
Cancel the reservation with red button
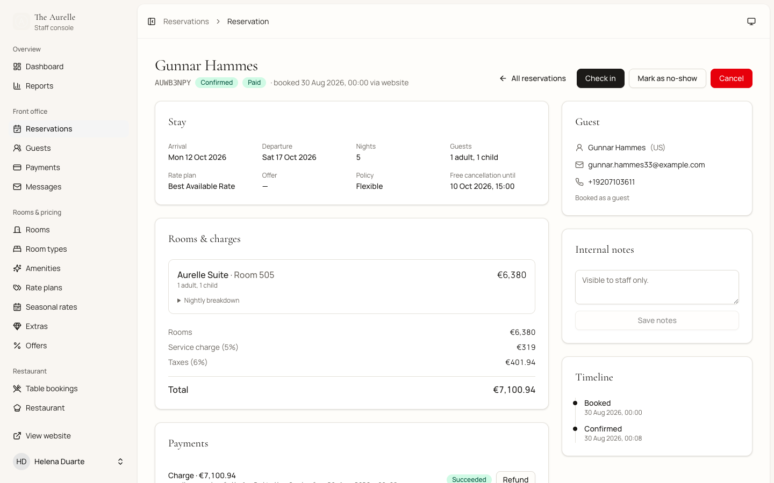coord(731,78)
